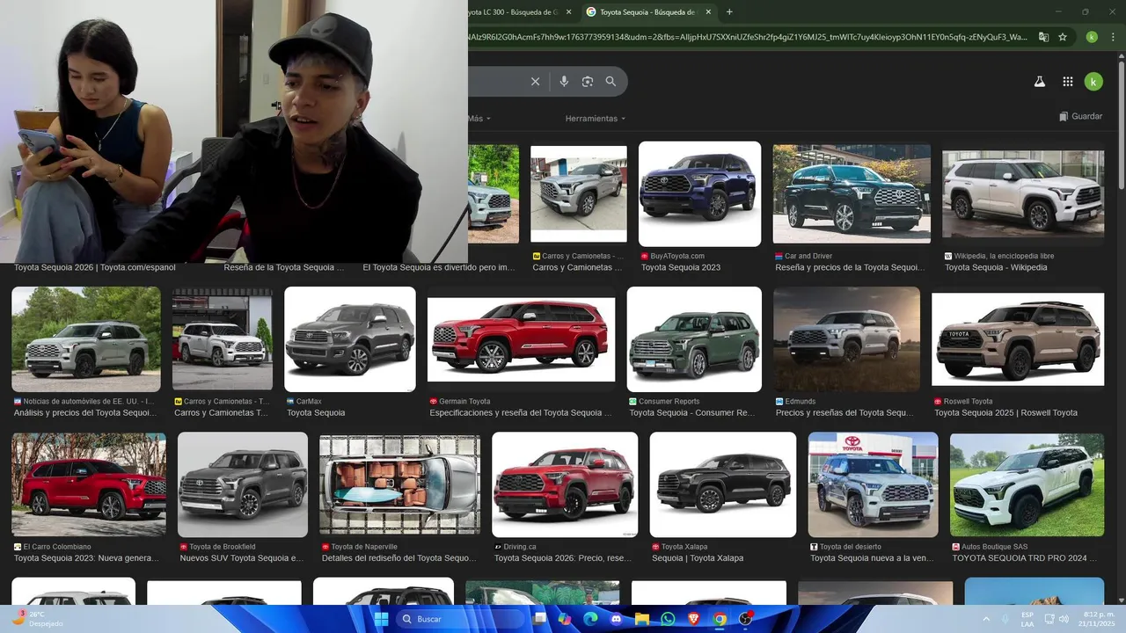
Task: Click the browser address bar URL
Action: point(748,37)
